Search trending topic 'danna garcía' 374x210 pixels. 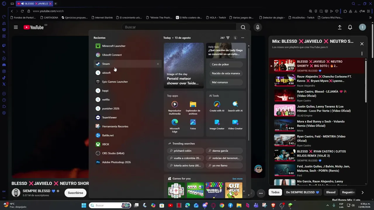point(224,151)
